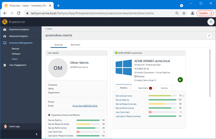Open a new browser tab

pos(58,6)
